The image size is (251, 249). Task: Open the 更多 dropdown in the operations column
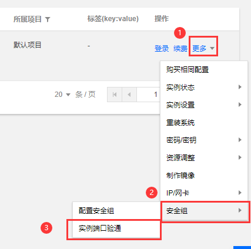[203, 48]
